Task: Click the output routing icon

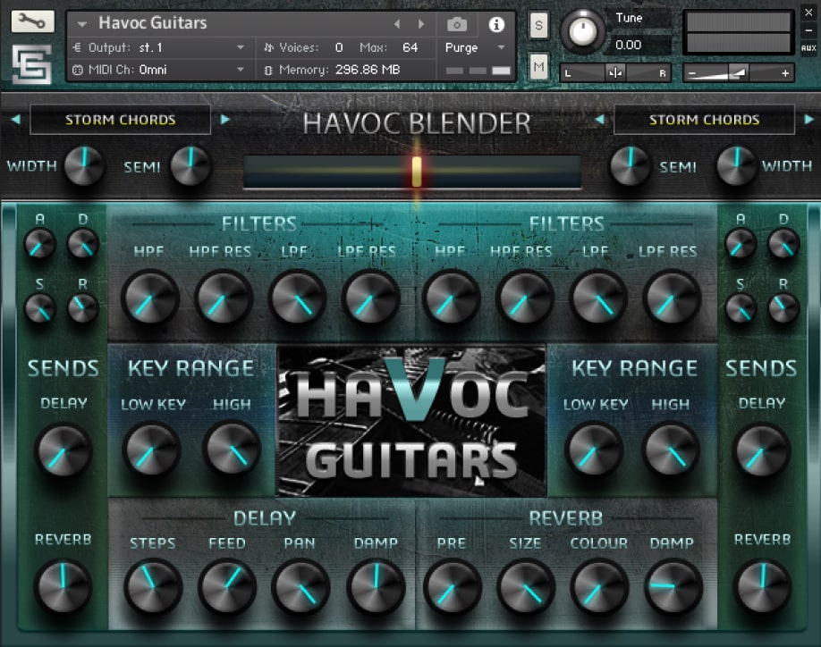Action: (x=77, y=47)
